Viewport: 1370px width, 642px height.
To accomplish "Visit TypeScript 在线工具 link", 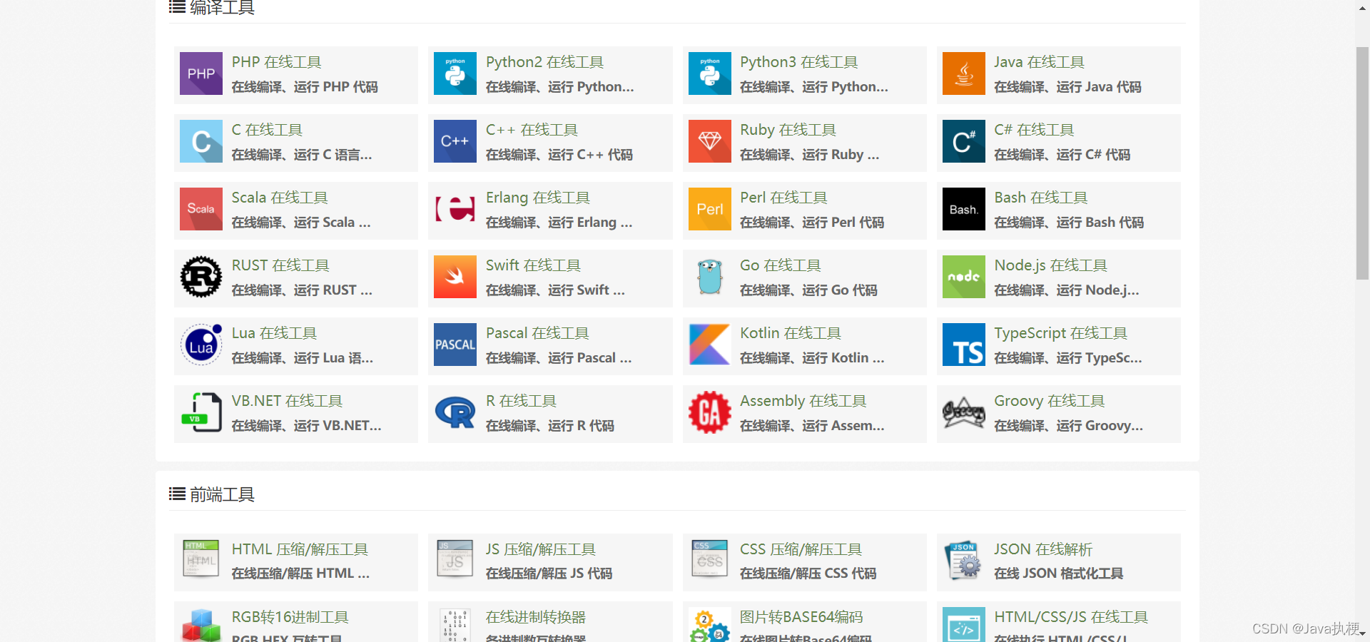I will pyautogui.click(x=1061, y=333).
